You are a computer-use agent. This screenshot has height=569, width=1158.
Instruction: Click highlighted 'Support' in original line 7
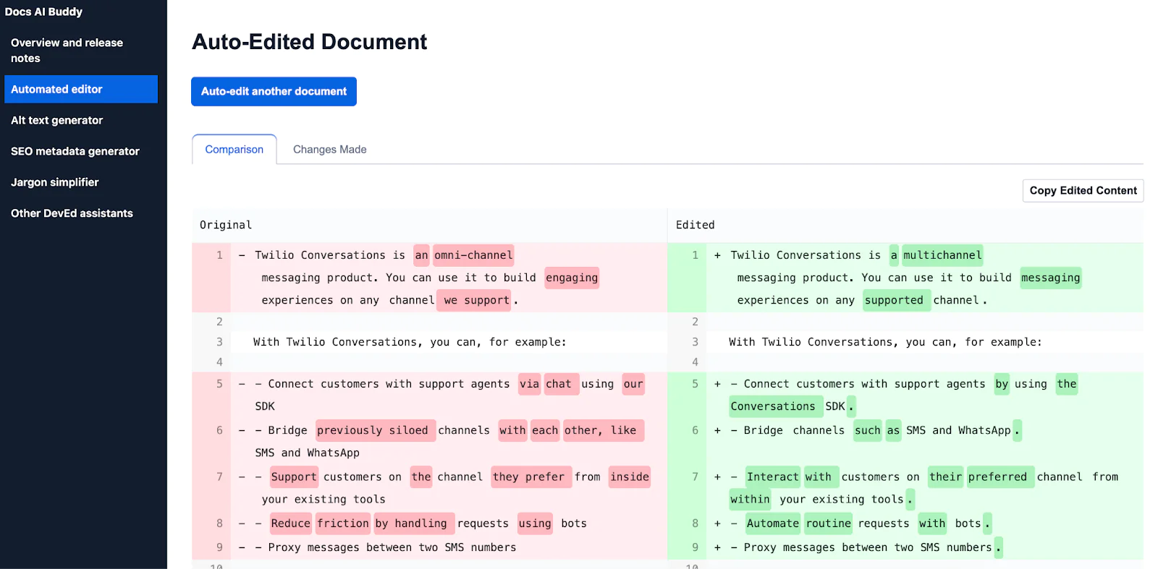pos(294,476)
